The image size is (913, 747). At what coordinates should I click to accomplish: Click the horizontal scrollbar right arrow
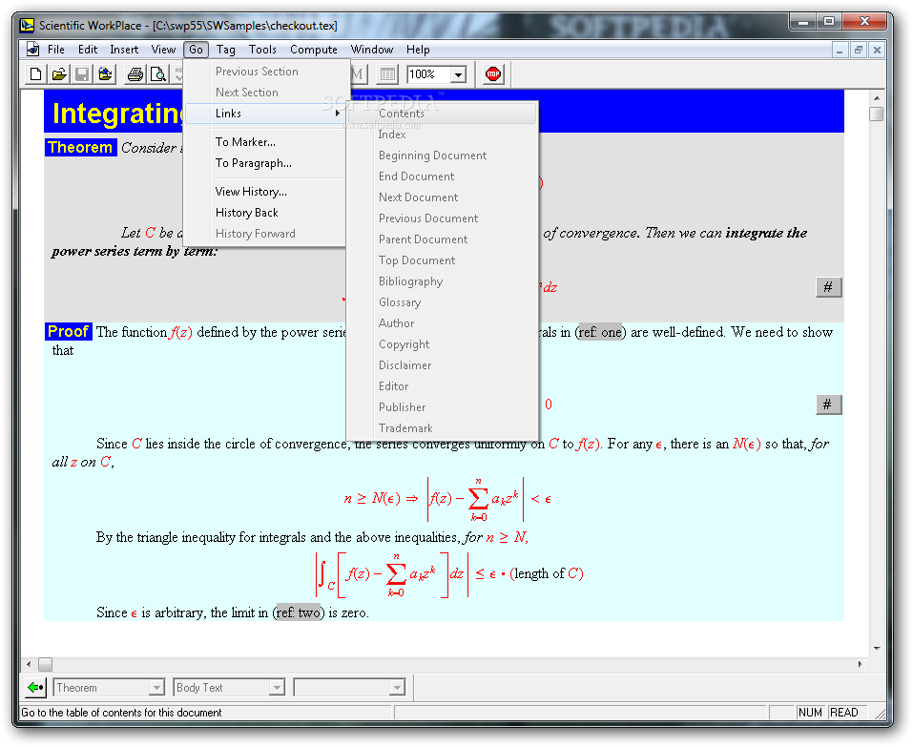pyautogui.click(x=860, y=664)
